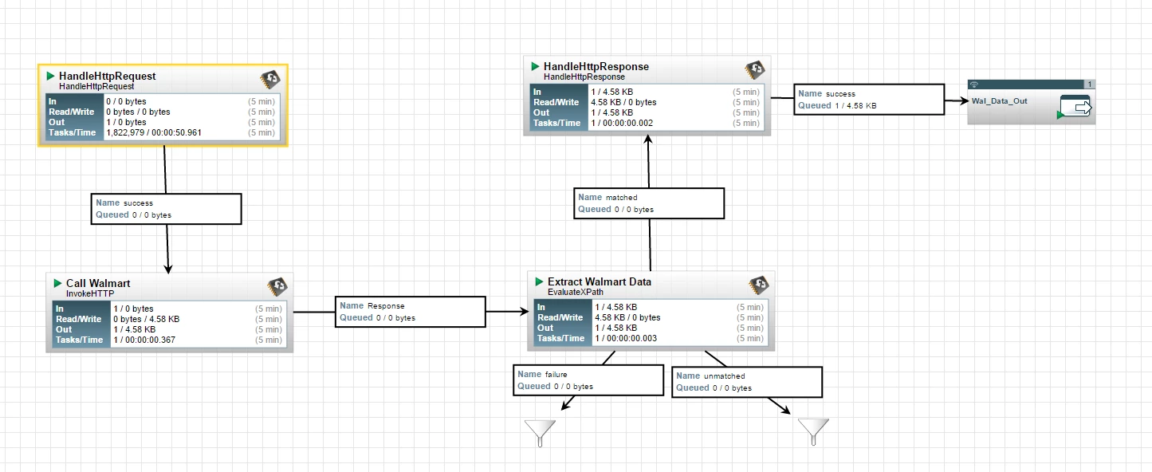Click the funnel under the unmatched connection
The height and width of the screenshot is (472, 1152).
pyautogui.click(x=814, y=431)
